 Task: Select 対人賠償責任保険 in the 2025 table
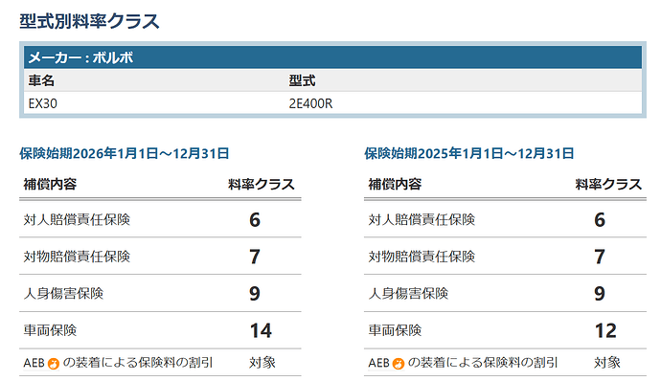(422, 219)
